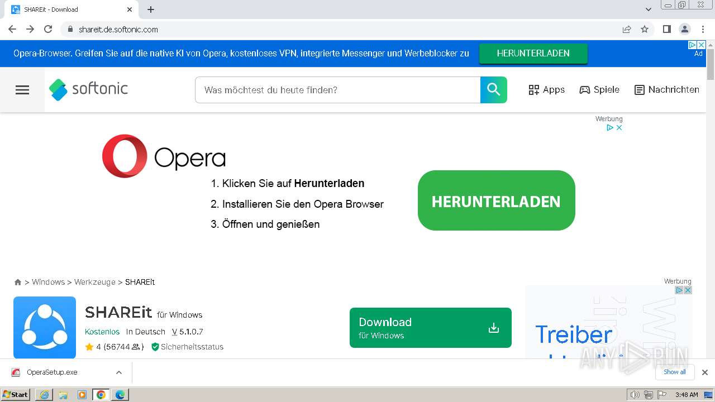Bookmark this page with the star icon

(x=645, y=29)
